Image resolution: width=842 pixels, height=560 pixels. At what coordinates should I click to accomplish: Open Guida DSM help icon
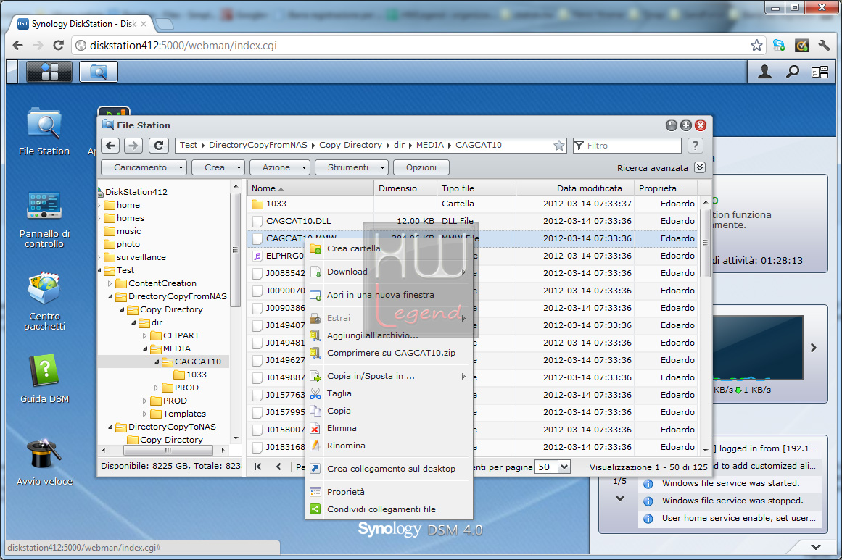(x=44, y=379)
